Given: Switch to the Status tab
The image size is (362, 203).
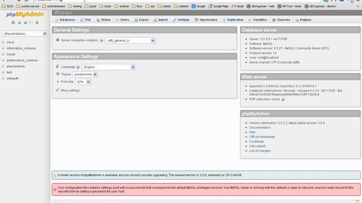Looking at the screenshot, I should (104, 20).
